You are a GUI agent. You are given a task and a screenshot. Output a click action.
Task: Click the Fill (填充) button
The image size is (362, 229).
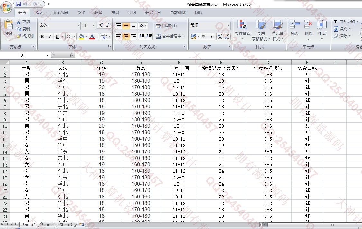click(342, 29)
